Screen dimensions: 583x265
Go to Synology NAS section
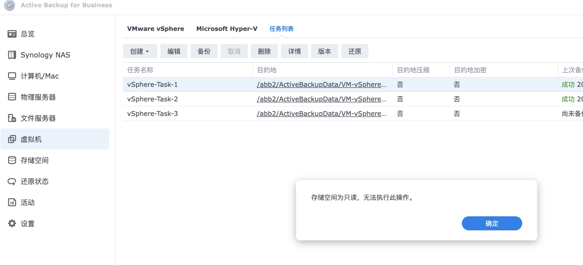click(x=55, y=55)
